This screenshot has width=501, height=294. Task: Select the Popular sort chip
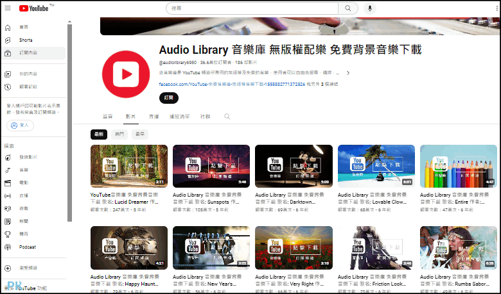pos(119,134)
